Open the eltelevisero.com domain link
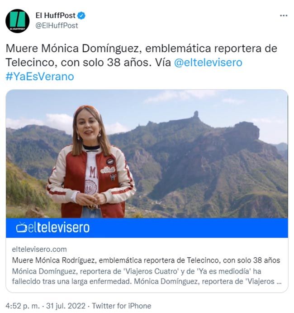Viewport: 294px width, 313px height. pos(39,249)
